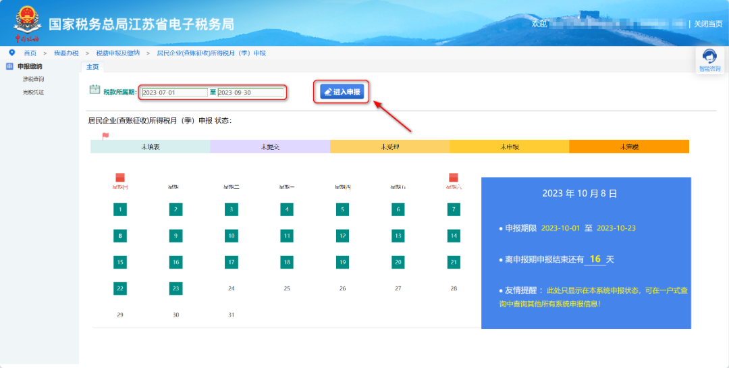Click the calendar icon beside 税款所属期

tap(95, 89)
